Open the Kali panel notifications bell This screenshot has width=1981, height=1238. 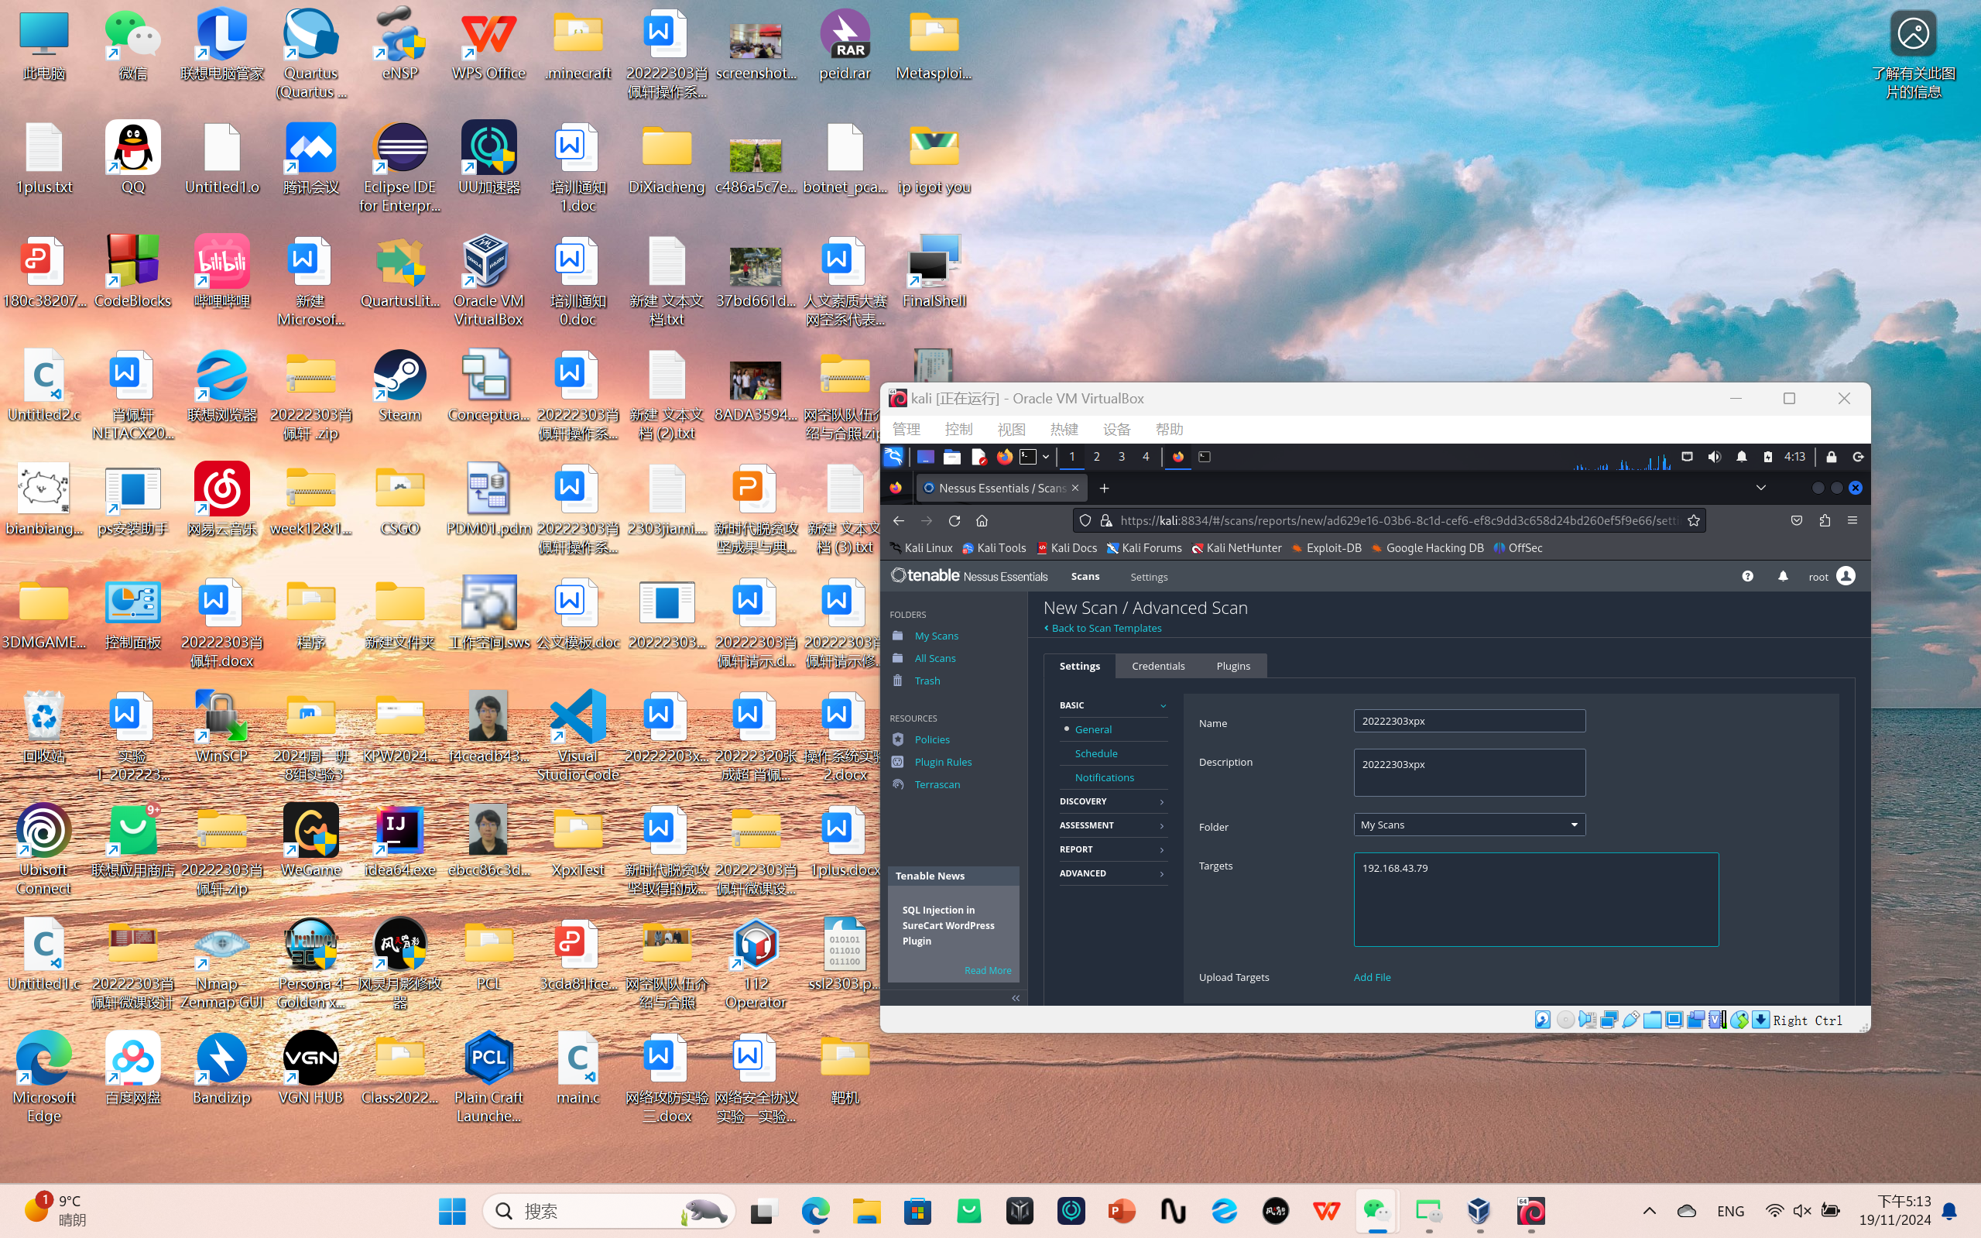pos(1741,457)
